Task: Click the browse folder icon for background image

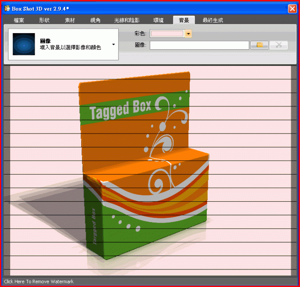Action: click(259, 45)
